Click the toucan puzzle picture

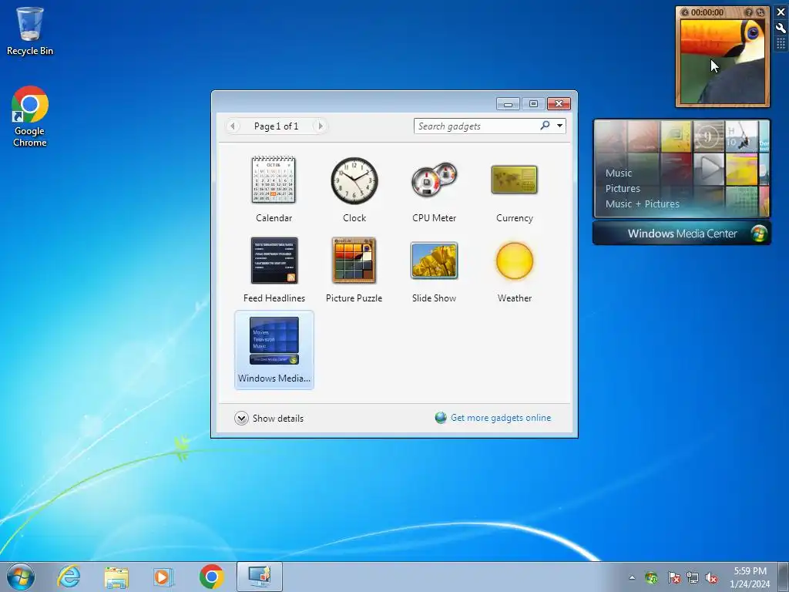[x=723, y=62]
